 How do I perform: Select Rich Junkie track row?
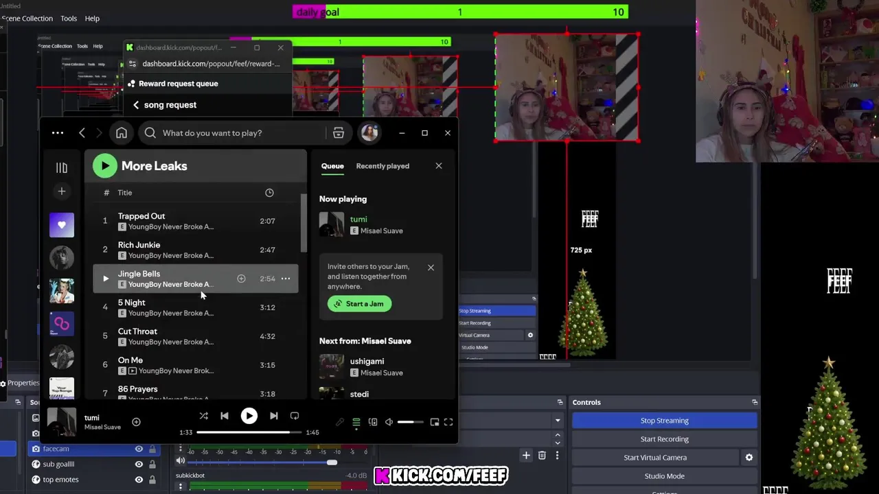click(x=196, y=250)
